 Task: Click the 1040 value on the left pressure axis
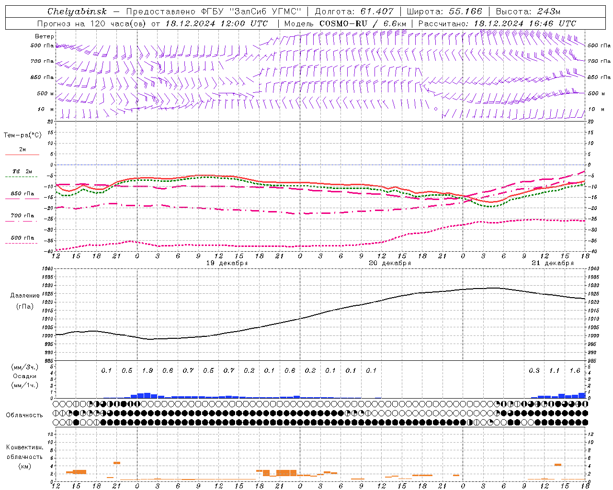click(x=47, y=269)
